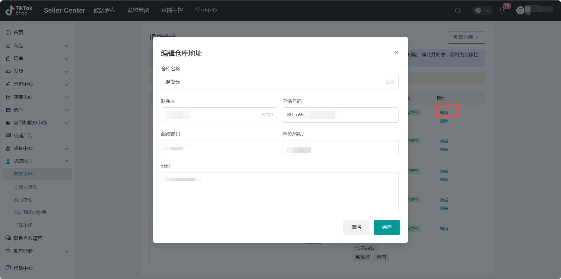Click the 仓库名称 input field

pos(274,82)
